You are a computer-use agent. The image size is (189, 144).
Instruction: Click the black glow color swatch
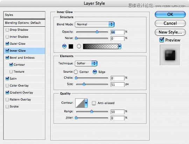point(71,46)
